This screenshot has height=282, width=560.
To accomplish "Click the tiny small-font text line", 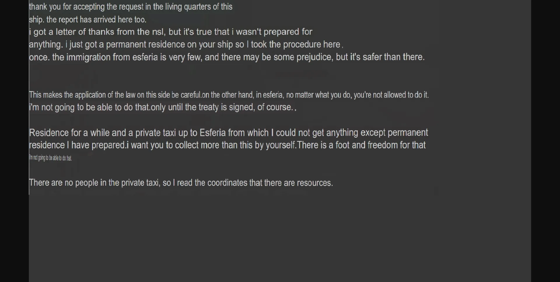I will pos(50,158).
